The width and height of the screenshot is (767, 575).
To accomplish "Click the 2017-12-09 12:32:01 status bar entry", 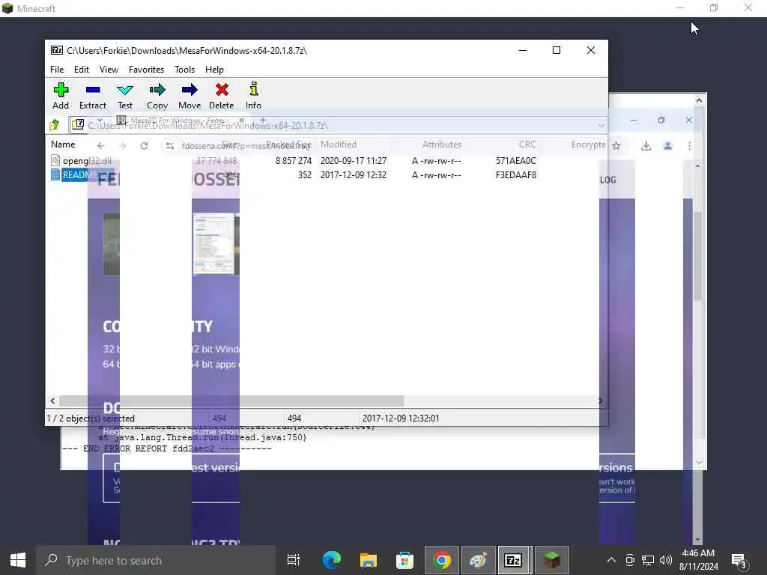I will tap(401, 419).
